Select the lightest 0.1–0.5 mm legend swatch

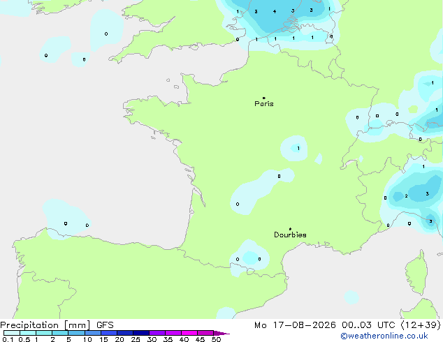(x=12, y=333)
